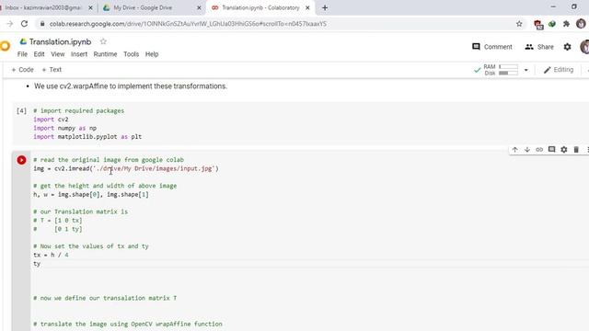Open Colab settings gear in header
The image size is (589, 331).
click(x=567, y=47)
